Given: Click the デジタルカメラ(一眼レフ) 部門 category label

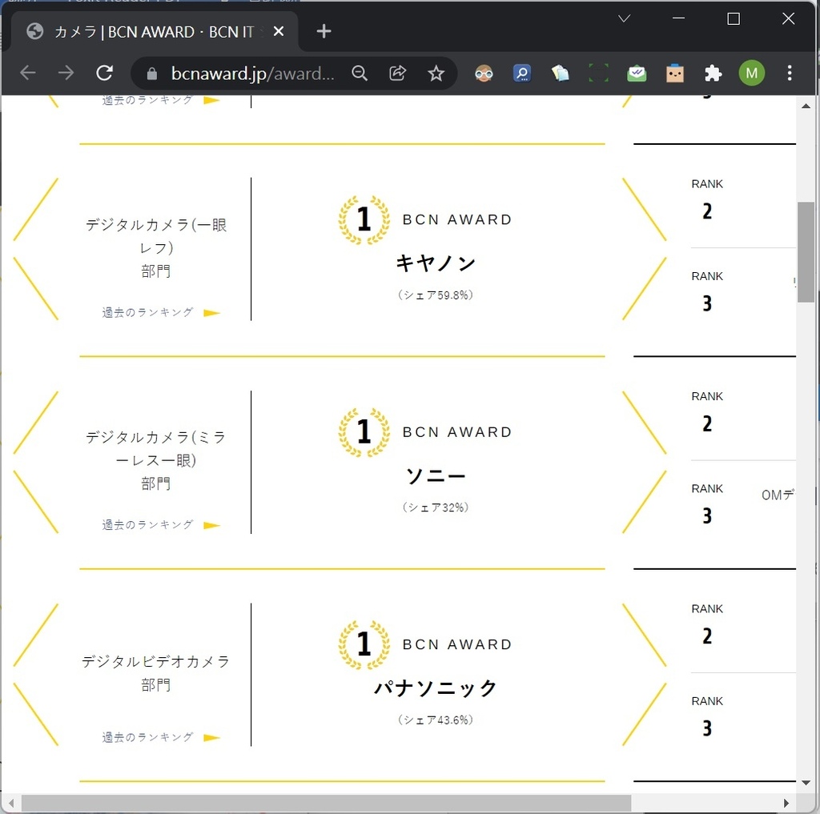Looking at the screenshot, I should pos(156,248).
